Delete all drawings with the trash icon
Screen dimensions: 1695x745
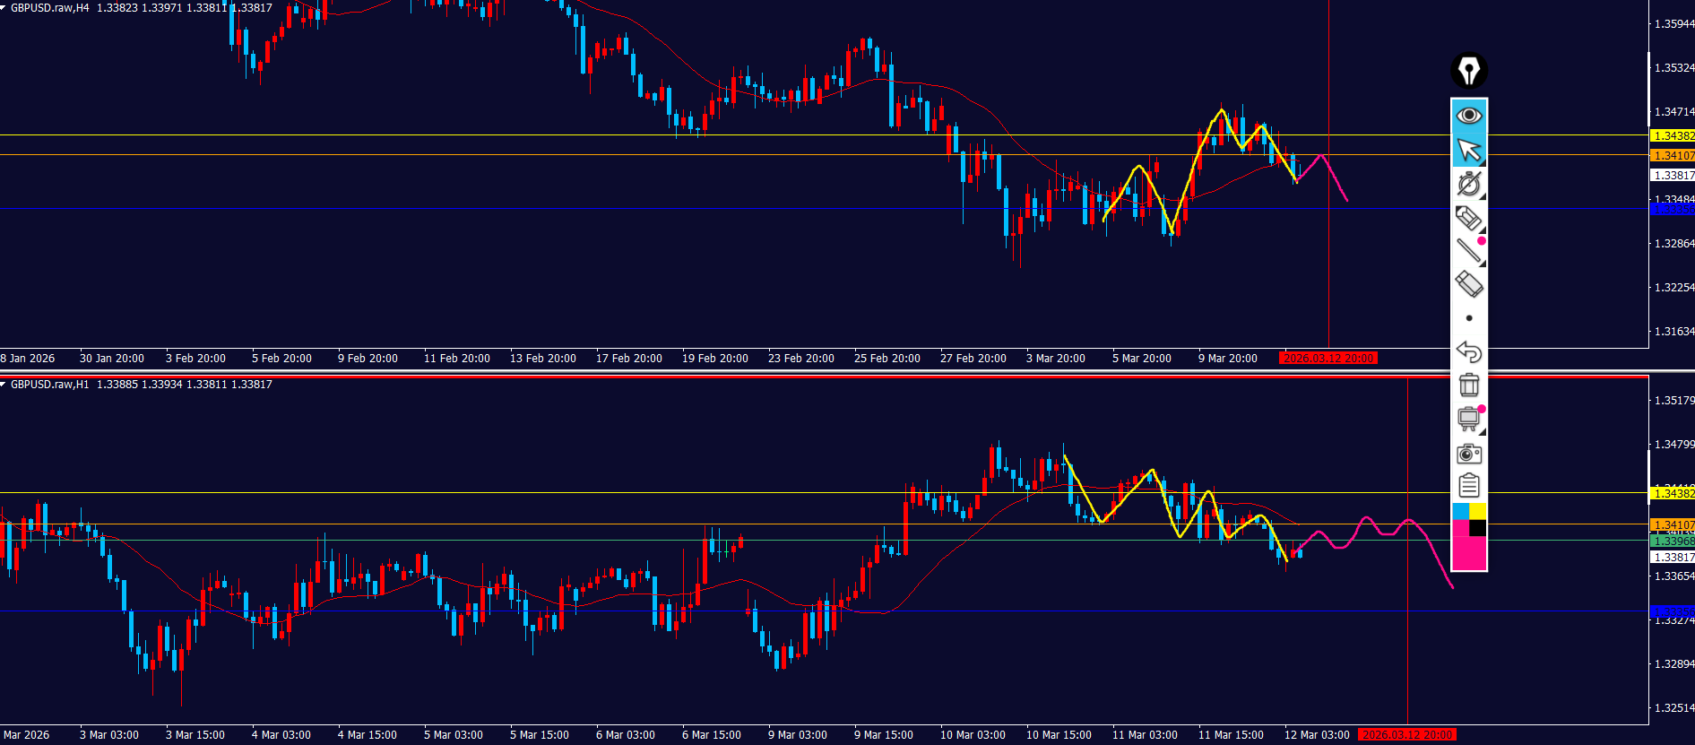[1468, 385]
